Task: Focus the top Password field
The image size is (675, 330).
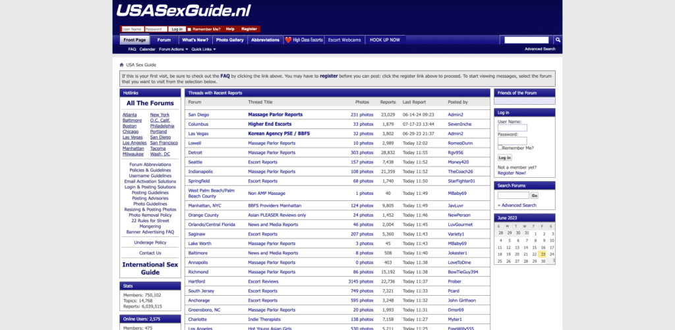Action: coord(156,29)
